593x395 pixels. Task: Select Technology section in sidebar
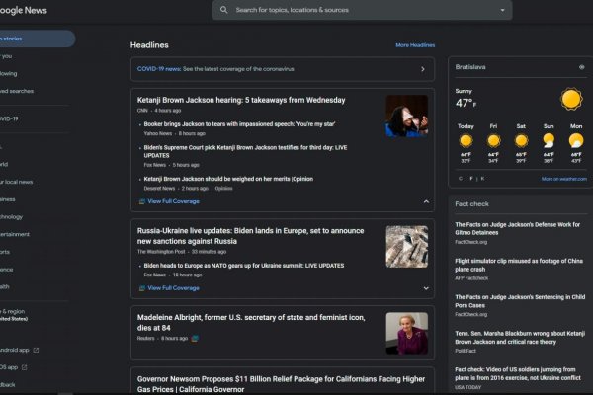pyautogui.click(x=11, y=217)
